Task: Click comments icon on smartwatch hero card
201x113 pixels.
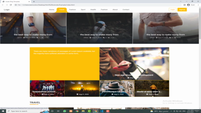Action: 37,38
